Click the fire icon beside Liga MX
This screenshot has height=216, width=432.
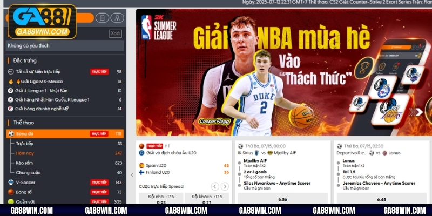coord(11,82)
